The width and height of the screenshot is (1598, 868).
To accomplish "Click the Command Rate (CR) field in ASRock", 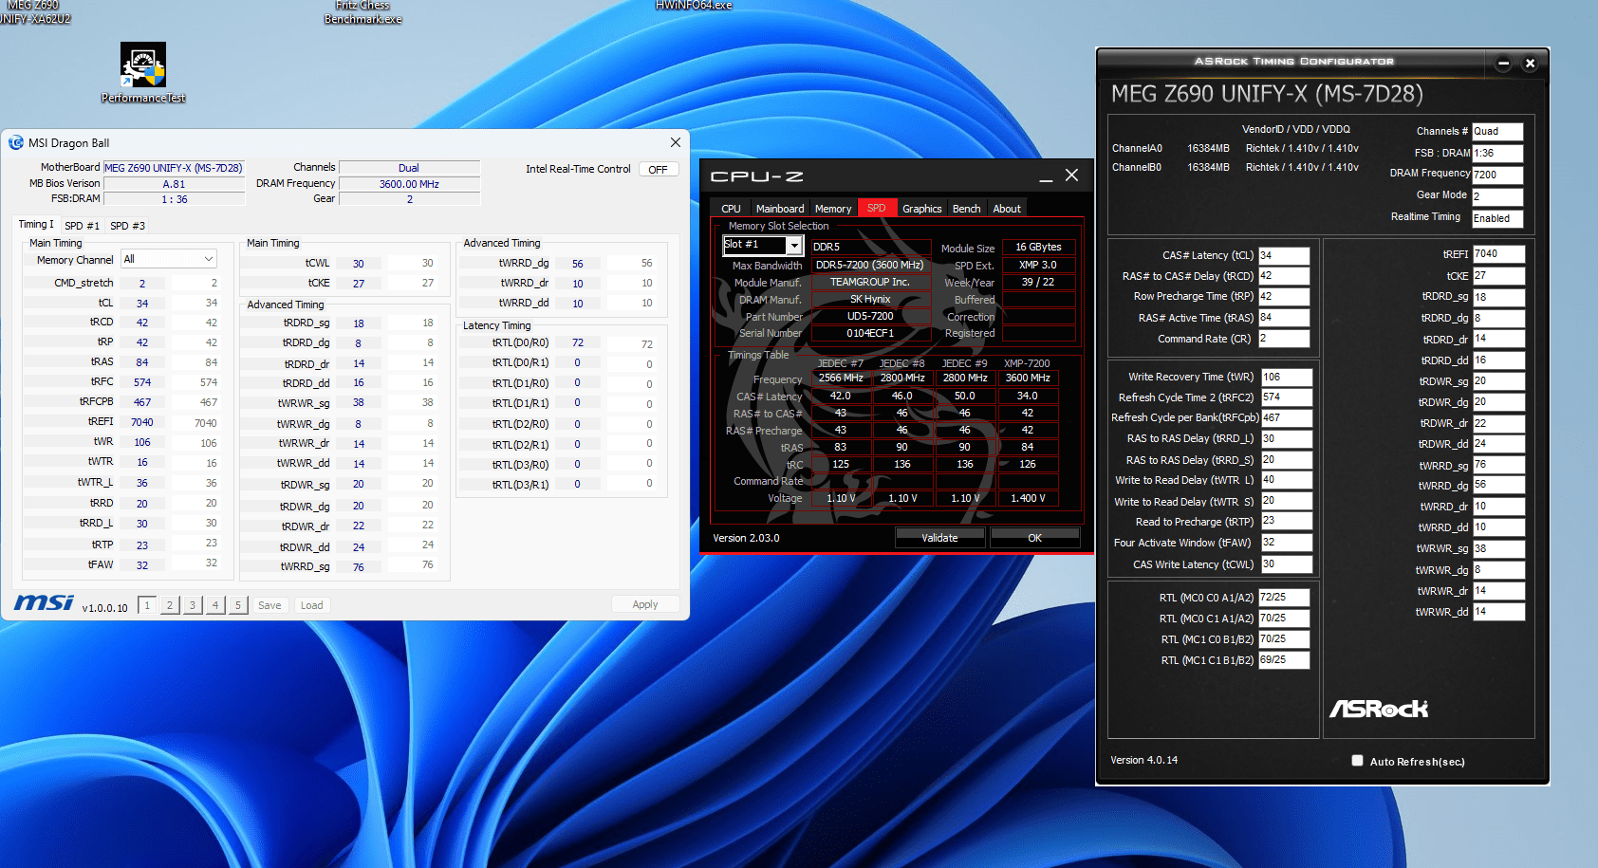I will [x=1284, y=339].
